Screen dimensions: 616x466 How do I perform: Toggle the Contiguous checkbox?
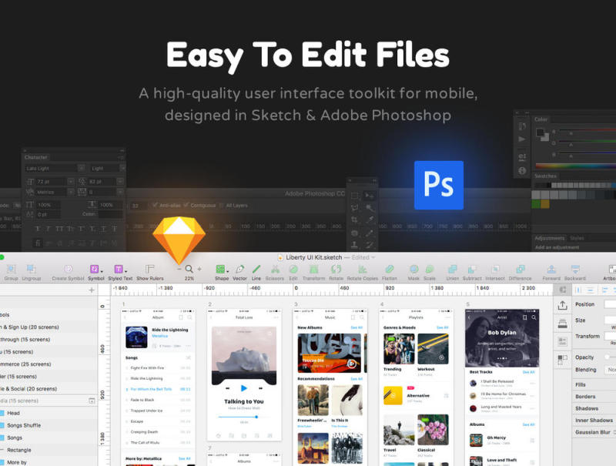point(186,206)
